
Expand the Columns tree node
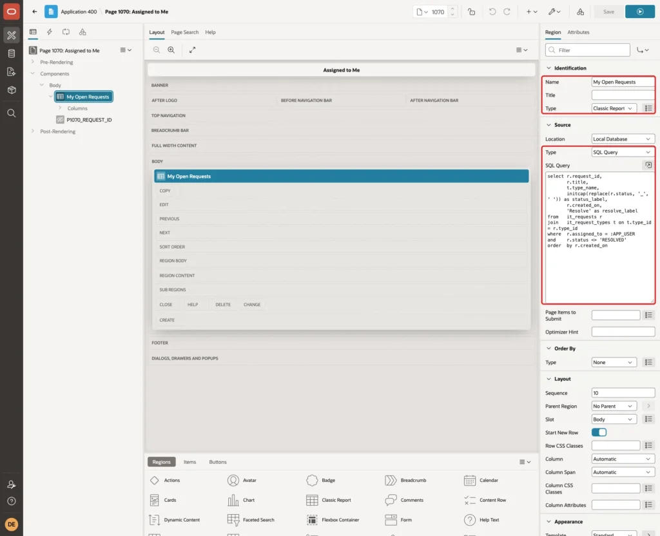tap(60, 108)
